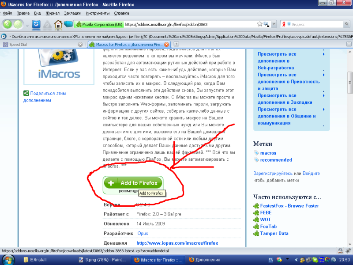Click into the Яндекс search field
The height and width of the screenshot is (265, 353).
pyautogui.click(x=316, y=24)
